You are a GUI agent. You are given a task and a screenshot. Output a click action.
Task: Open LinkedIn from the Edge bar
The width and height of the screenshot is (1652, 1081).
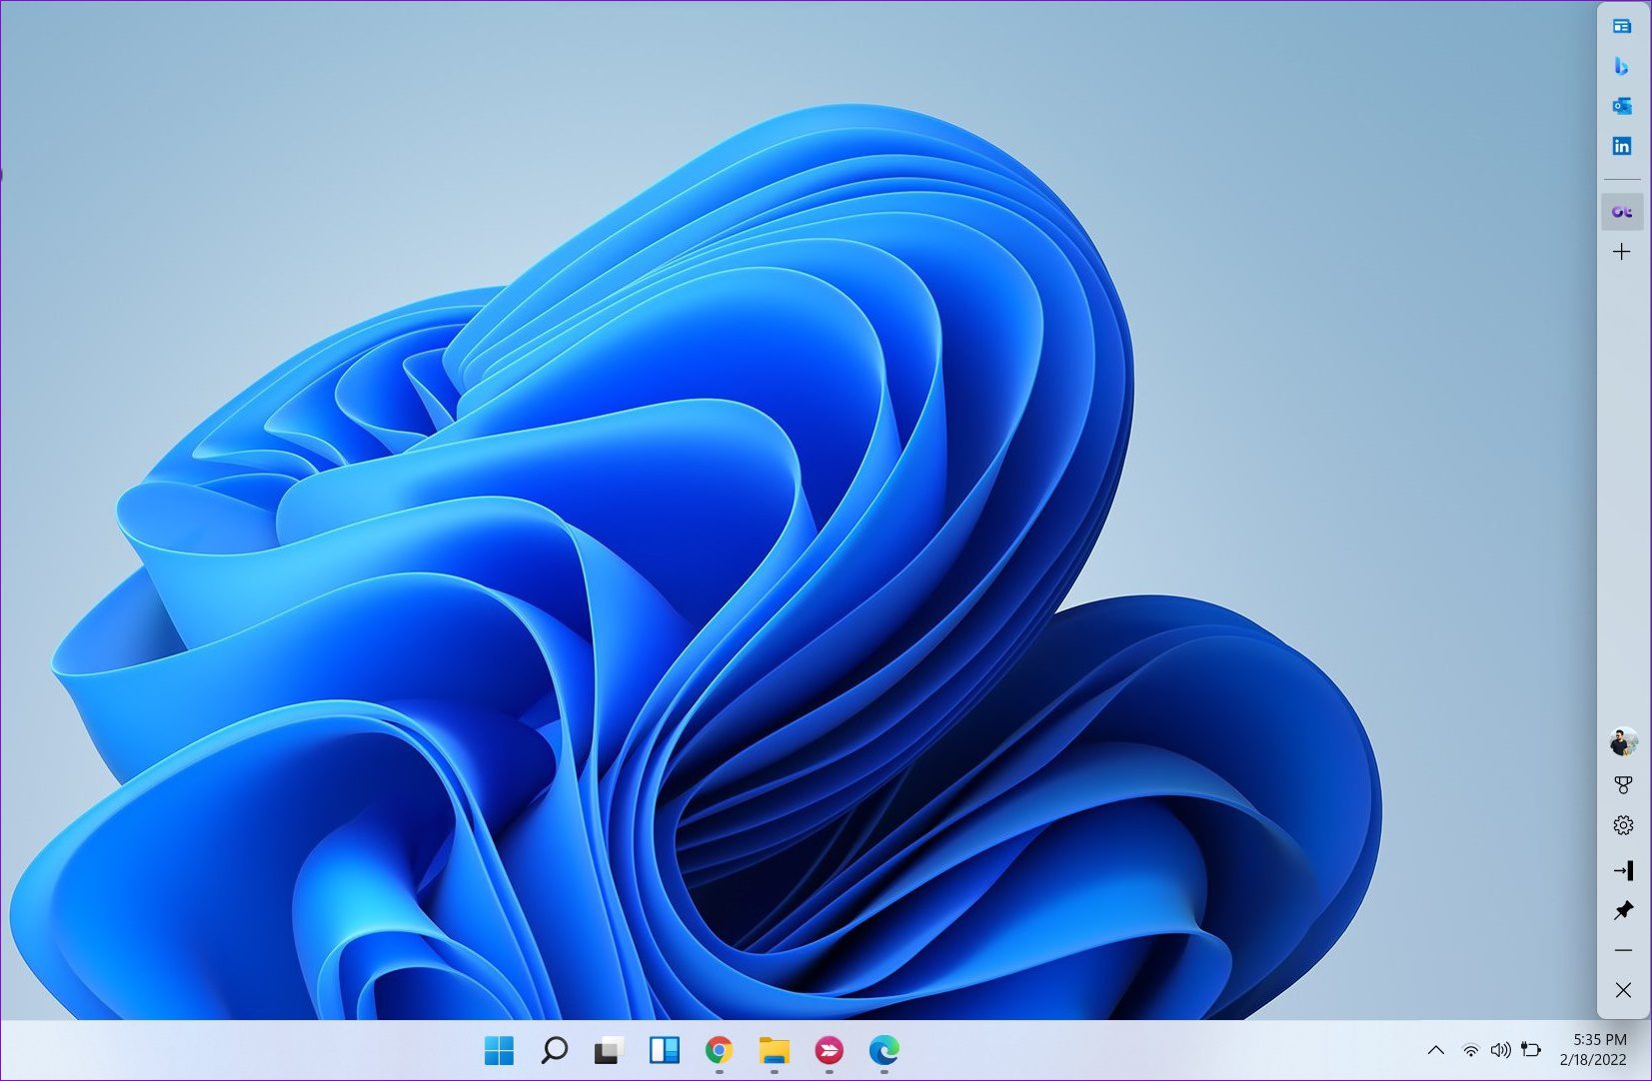point(1622,146)
